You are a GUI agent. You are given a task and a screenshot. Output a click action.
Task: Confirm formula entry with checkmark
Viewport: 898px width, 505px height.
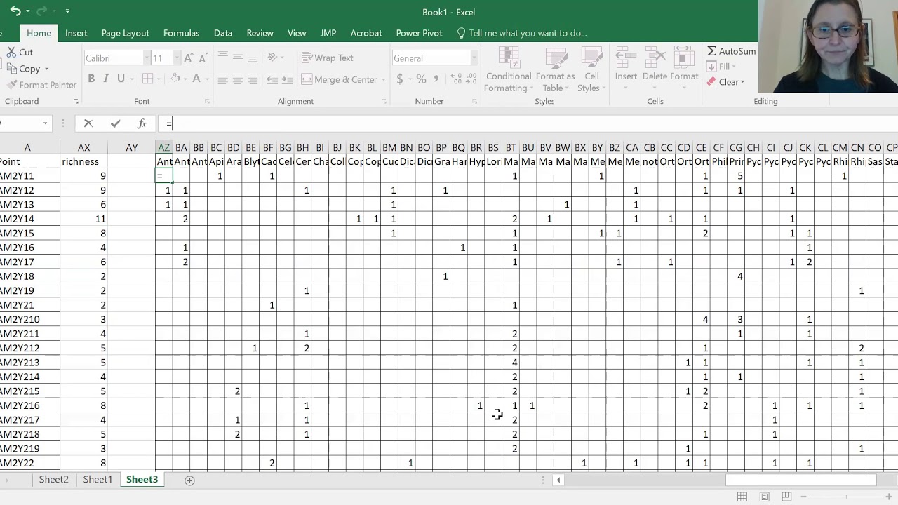115,123
